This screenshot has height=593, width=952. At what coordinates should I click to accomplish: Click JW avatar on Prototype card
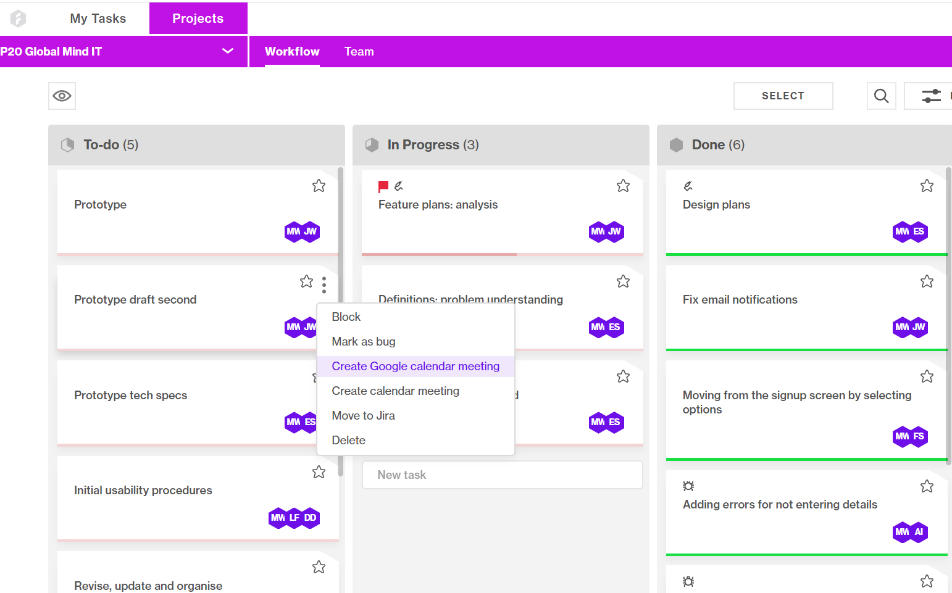311,231
